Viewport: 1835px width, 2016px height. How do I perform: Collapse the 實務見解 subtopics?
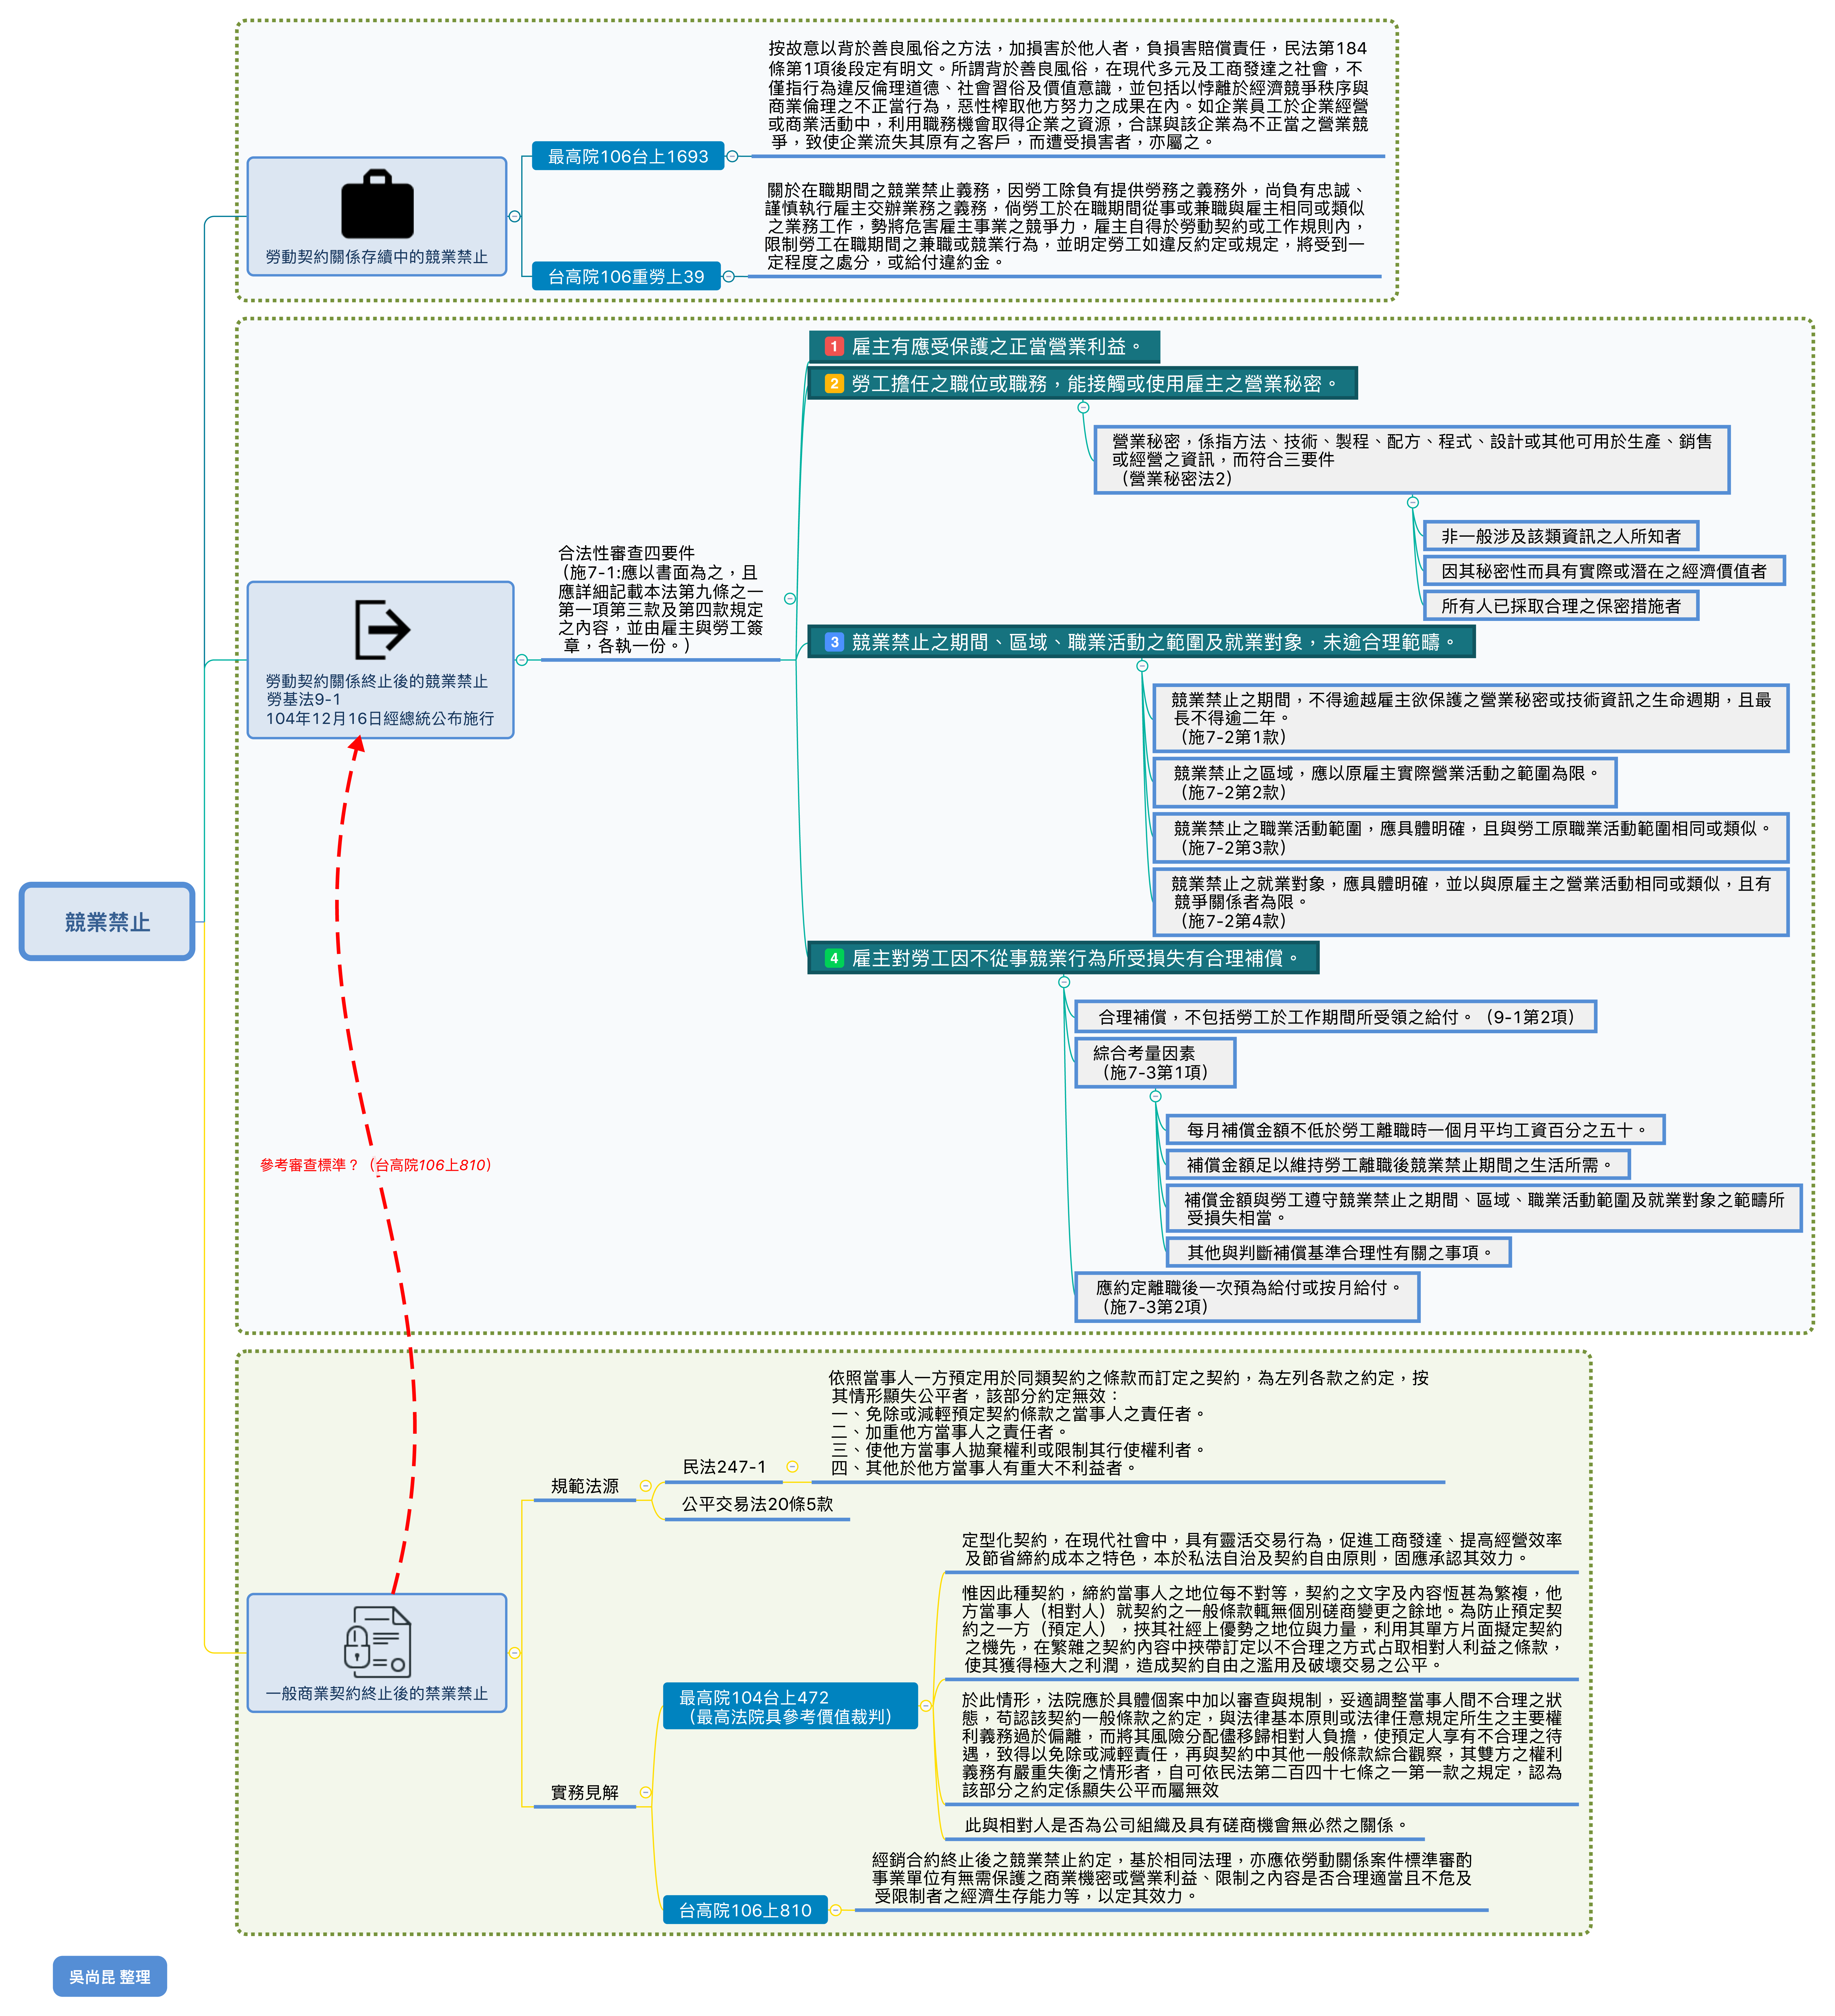pos(645,1792)
